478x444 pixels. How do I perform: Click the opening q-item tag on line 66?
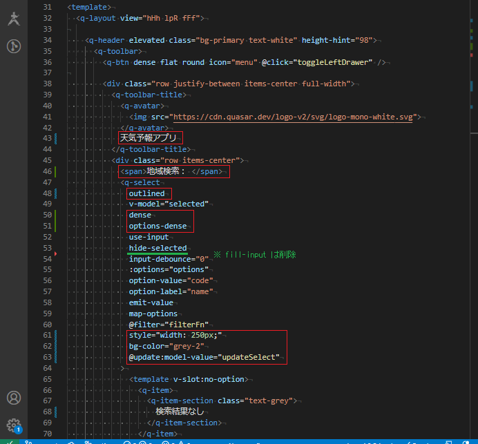coord(155,390)
